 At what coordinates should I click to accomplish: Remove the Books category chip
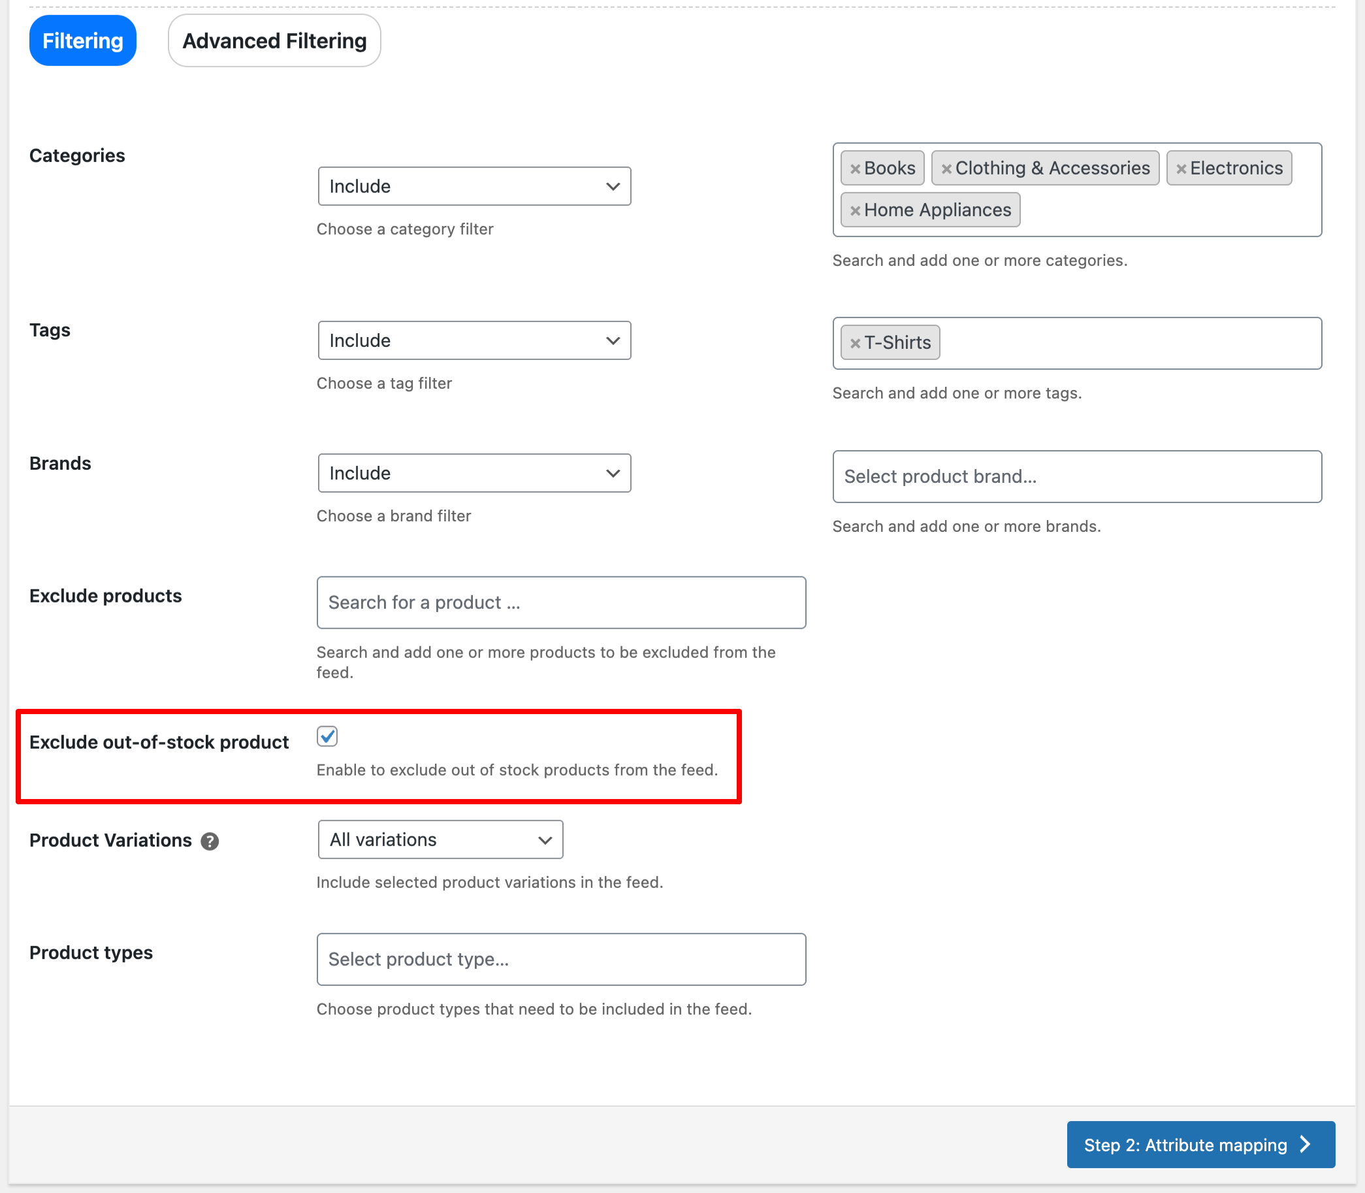click(x=856, y=168)
